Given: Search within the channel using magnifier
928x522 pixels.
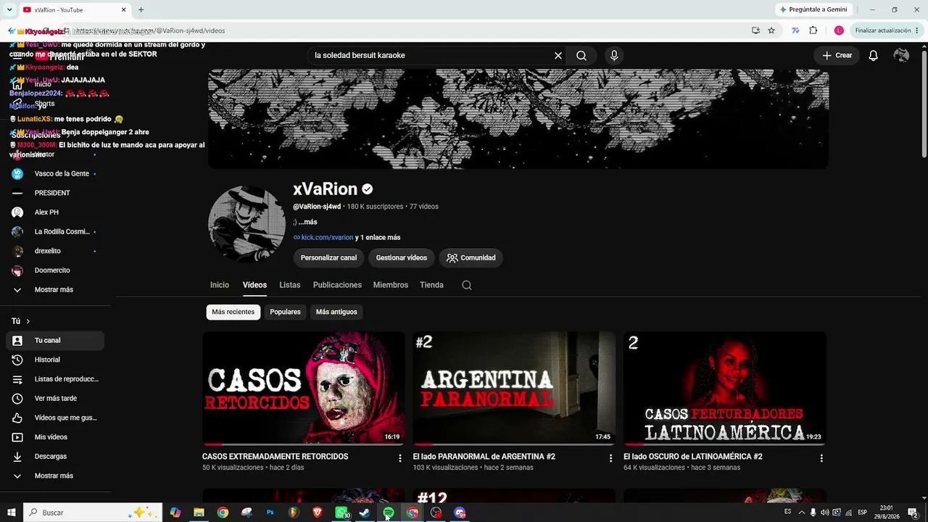Looking at the screenshot, I should (x=467, y=285).
